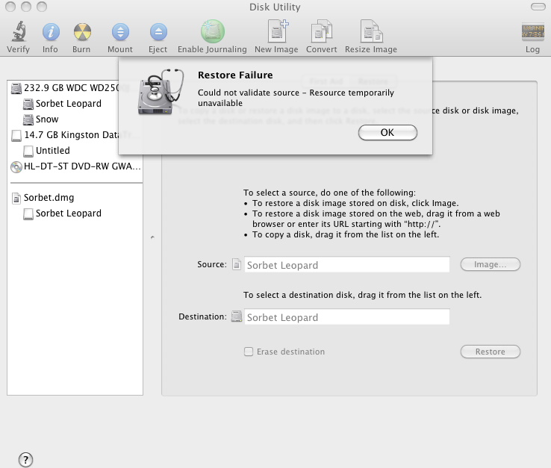This screenshot has width=551, height=468.
Task: Click the Image... button
Action: click(x=491, y=264)
